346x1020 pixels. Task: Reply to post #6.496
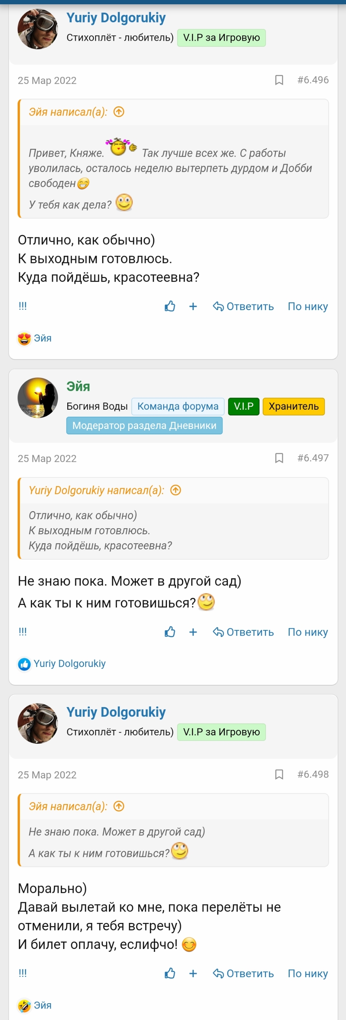coord(243,306)
